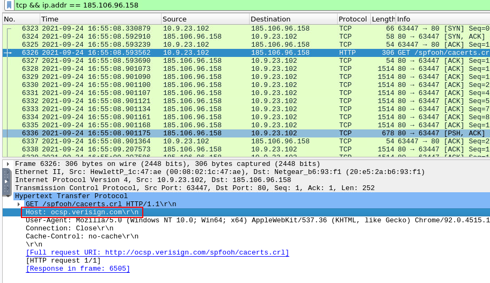Select packet 6328 row

point(246,69)
